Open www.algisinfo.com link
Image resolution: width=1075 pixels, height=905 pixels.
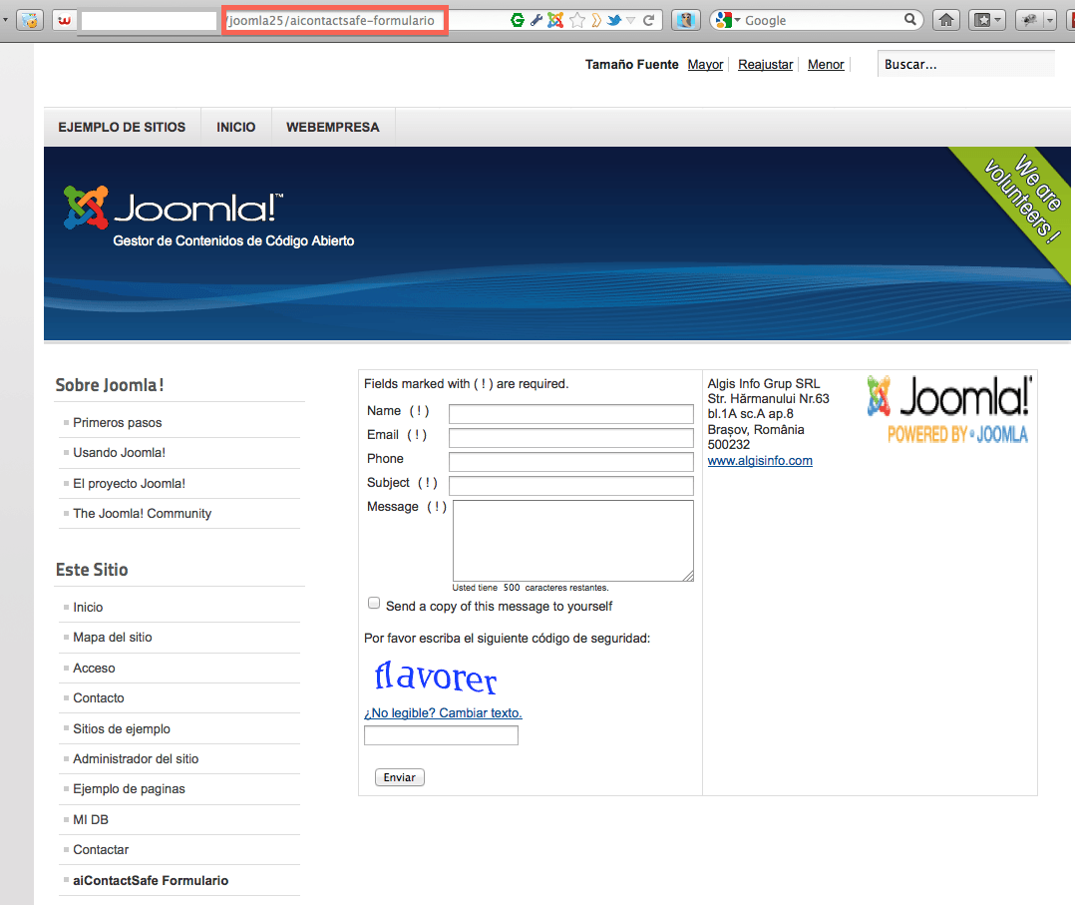coord(760,460)
